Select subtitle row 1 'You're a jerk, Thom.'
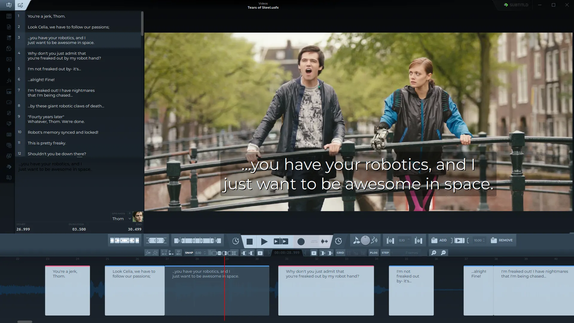Image resolution: width=574 pixels, height=323 pixels. pos(78,16)
